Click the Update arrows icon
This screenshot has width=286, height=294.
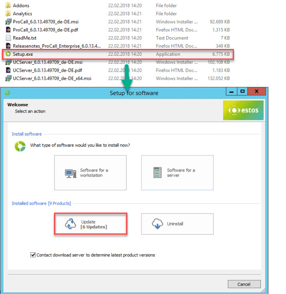click(x=71, y=224)
